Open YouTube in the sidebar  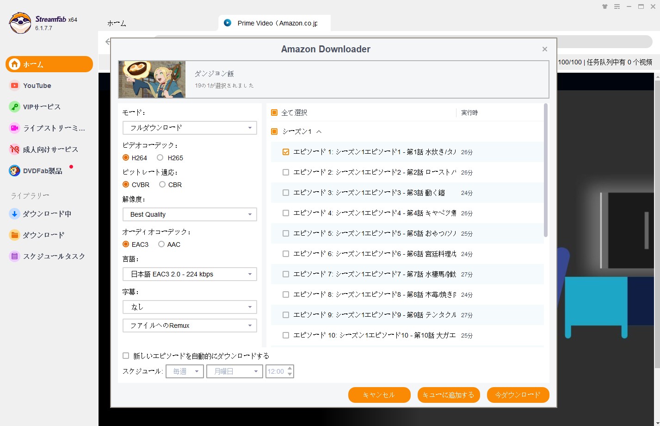(49, 86)
